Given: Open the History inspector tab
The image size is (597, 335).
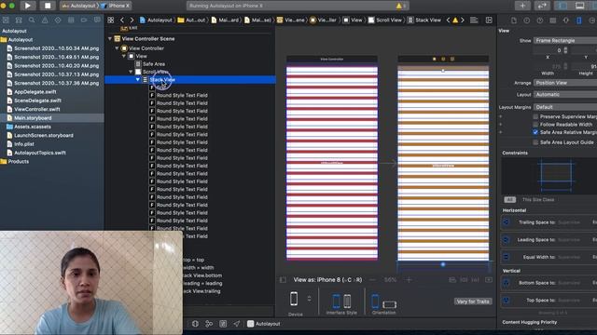Looking at the screenshot, I should [x=526, y=20].
